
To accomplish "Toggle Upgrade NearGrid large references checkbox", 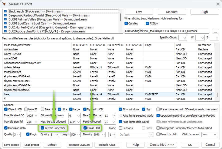I will point(158,116).
